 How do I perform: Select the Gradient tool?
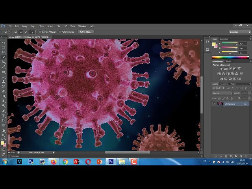(4, 96)
